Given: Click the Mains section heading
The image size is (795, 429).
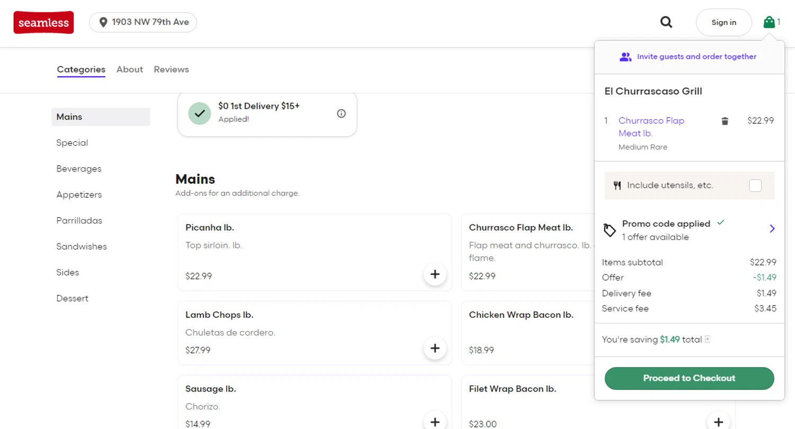Looking at the screenshot, I should [195, 179].
